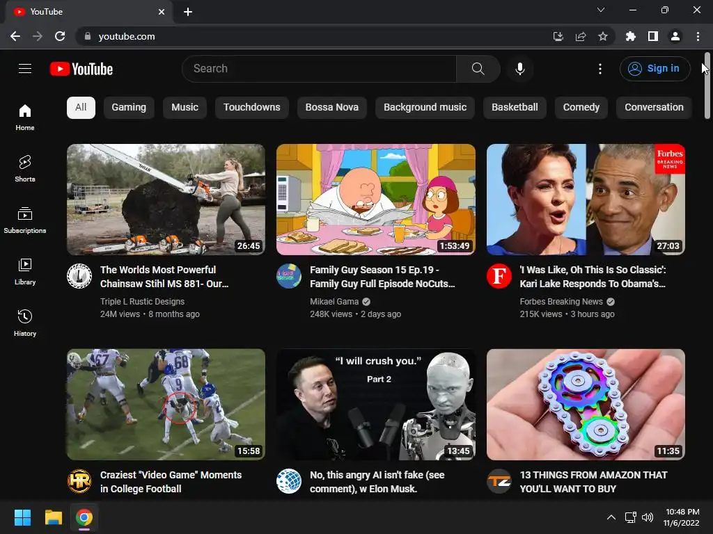713x534 pixels.
Task: Bookmark this page with star icon
Action: pos(603,36)
